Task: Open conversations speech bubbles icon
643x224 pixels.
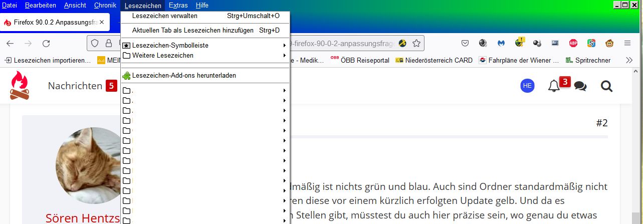Action: (x=580, y=86)
